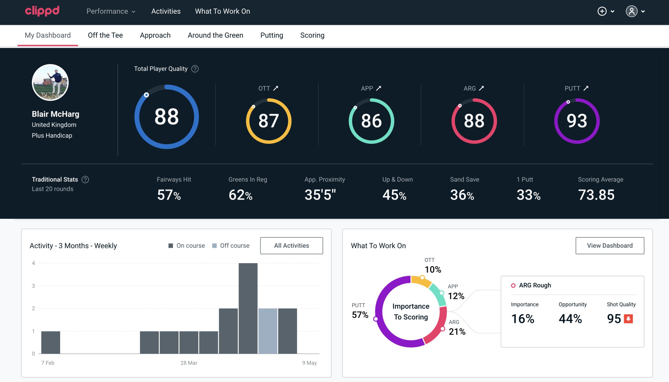Select the Putting tab
This screenshot has height=382, width=669.
[271, 35]
